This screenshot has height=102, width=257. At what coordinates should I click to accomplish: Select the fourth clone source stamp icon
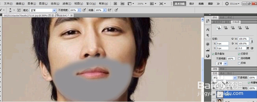240,27
